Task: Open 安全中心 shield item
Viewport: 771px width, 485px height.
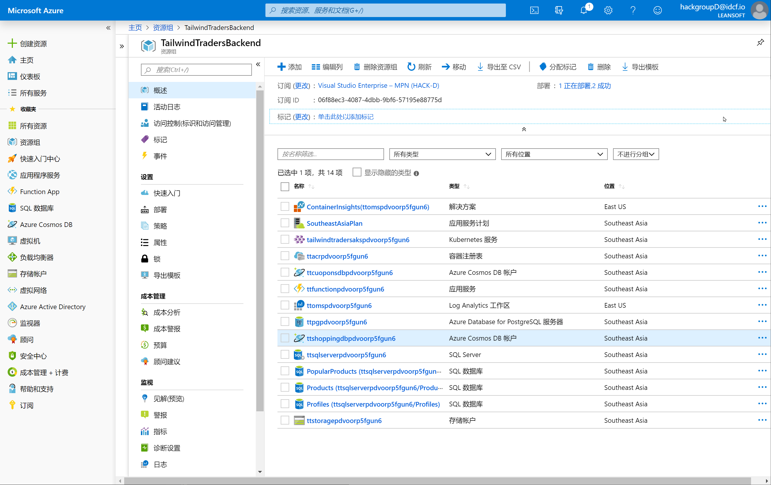Action: pyautogui.click(x=33, y=356)
